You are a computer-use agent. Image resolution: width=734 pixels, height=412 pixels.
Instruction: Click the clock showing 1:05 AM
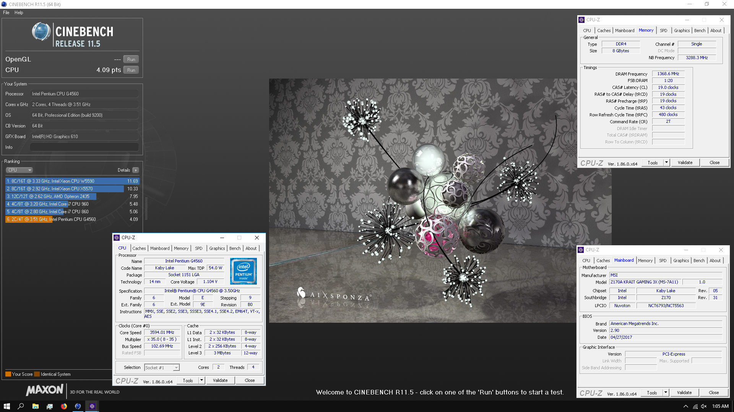click(x=720, y=406)
